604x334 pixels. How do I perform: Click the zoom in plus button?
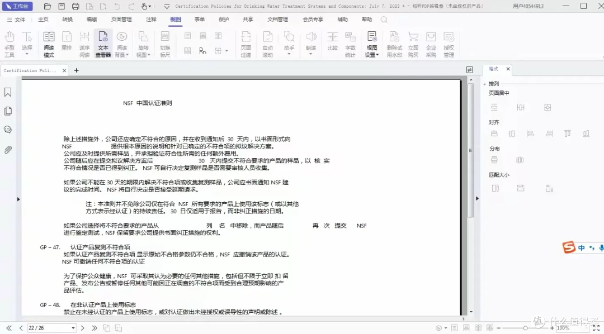(x=552, y=328)
